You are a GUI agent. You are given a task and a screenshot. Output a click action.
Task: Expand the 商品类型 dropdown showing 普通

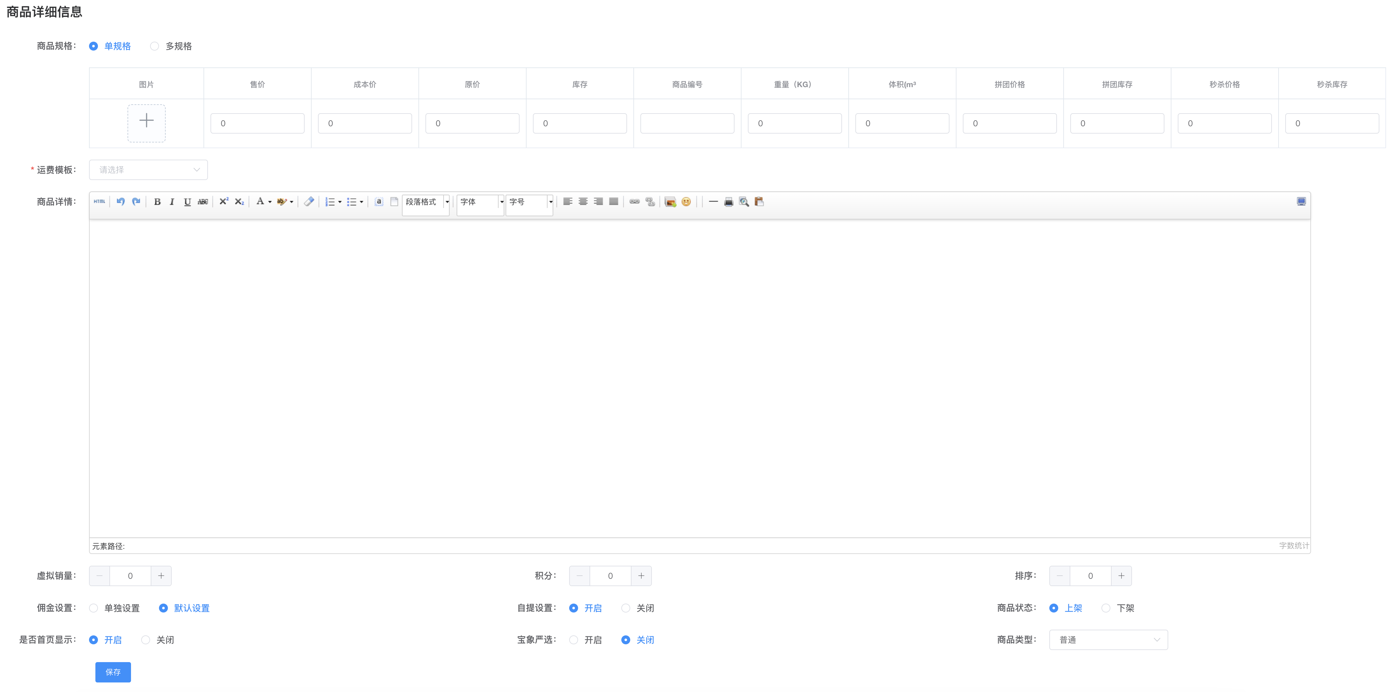pyautogui.click(x=1108, y=640)
